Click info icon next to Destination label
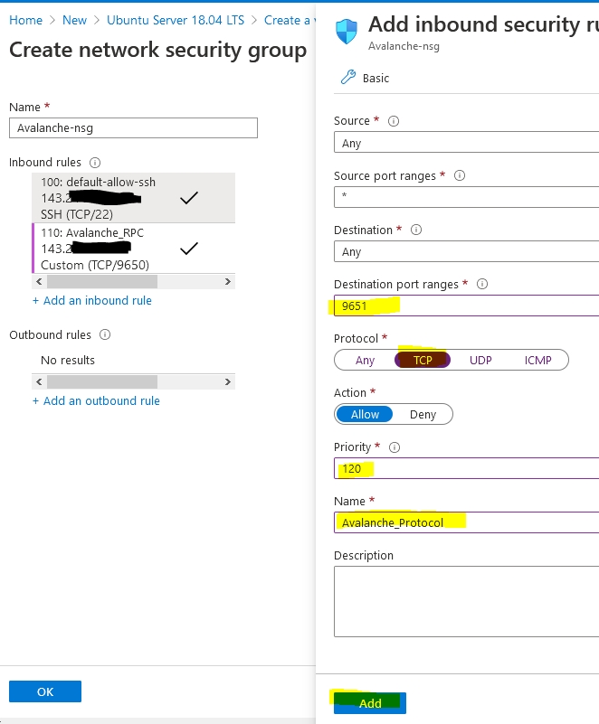 click(x=416, y=230)
